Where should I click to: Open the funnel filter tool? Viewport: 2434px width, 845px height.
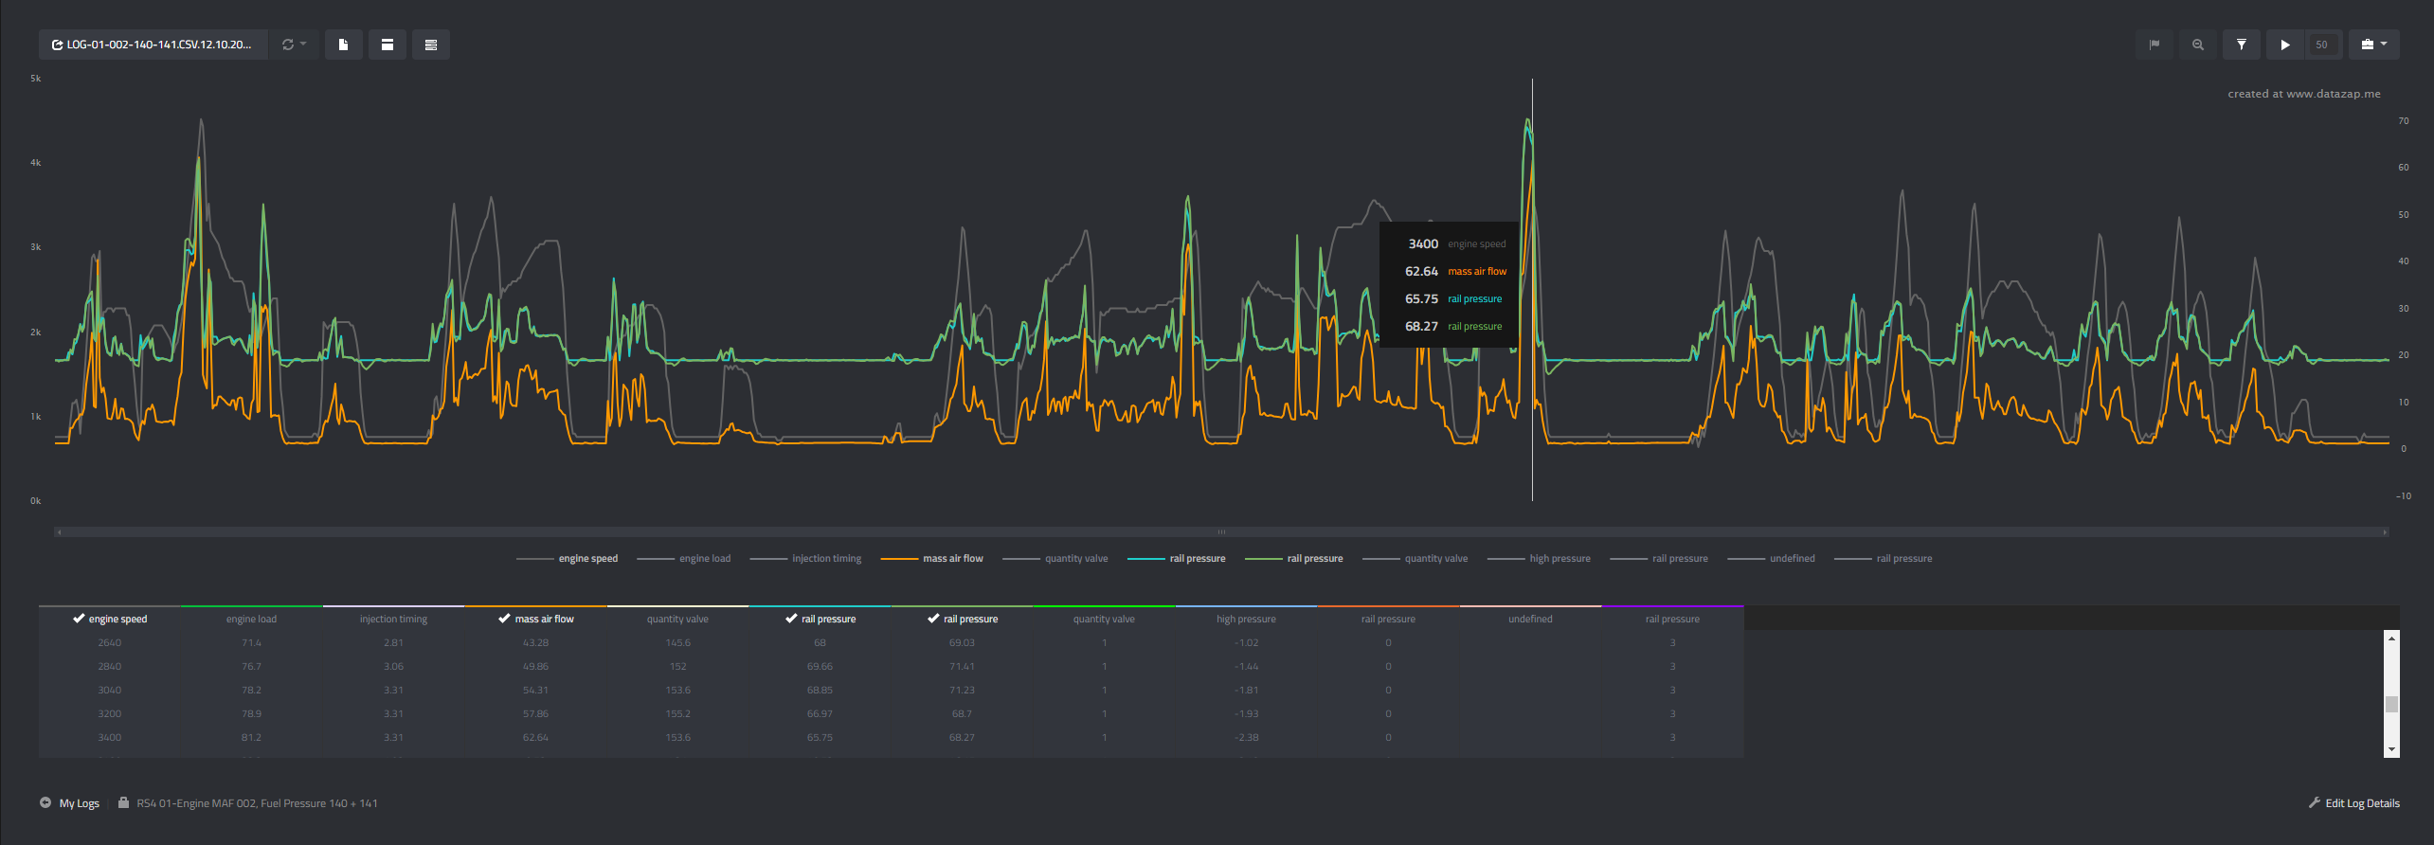coord(2241,45)
